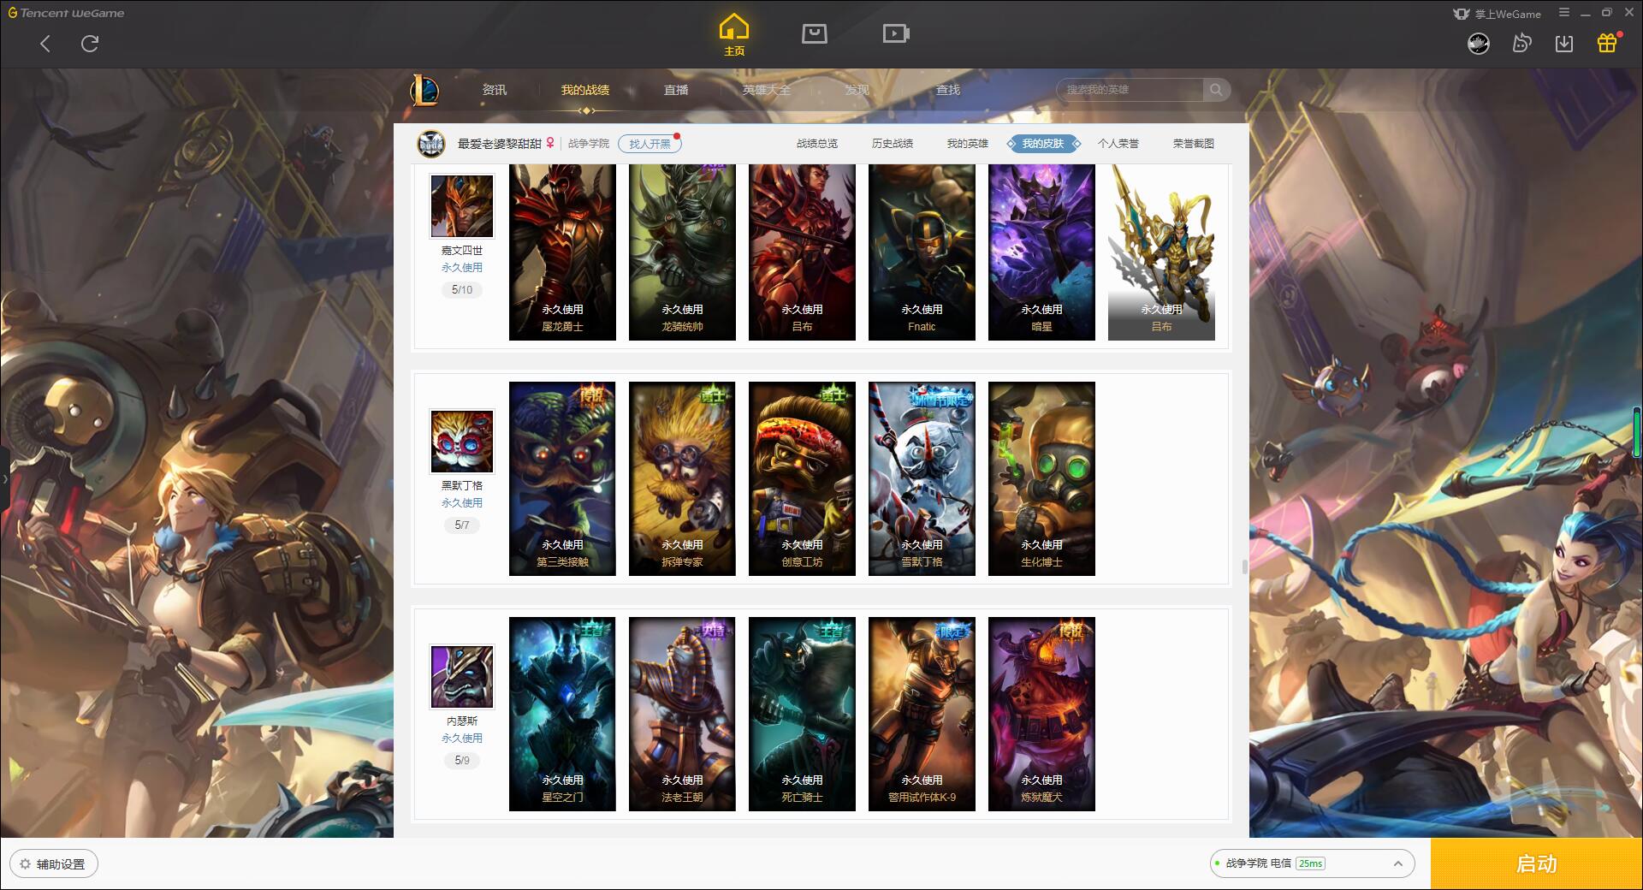Open 历史战绩 sub-tab
This screenshot has height=890, width=1643.
[x=893, y=144]
